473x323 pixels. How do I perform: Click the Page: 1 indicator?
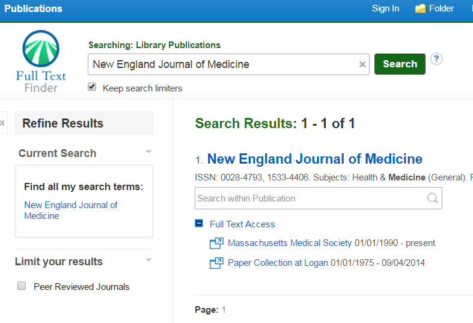pos(210,310)
